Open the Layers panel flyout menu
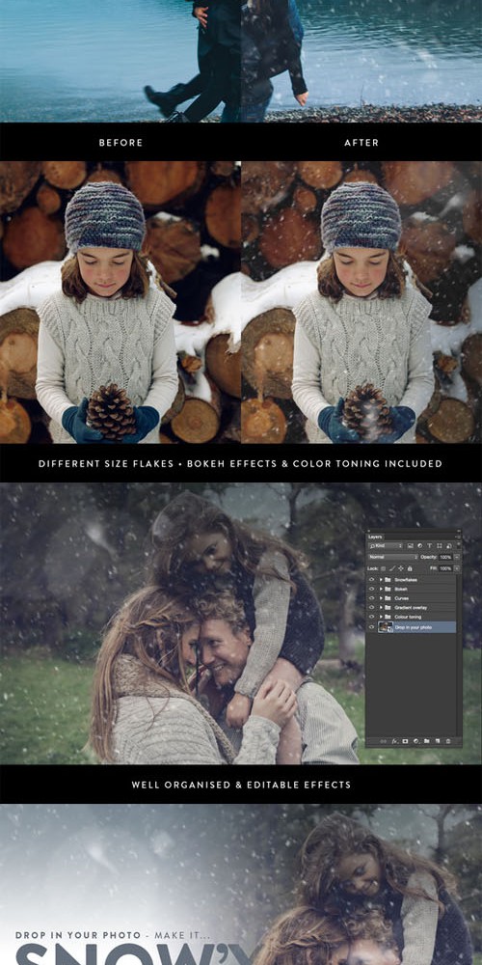The width and height of the screenshot is (482, 965). point(457,538)
